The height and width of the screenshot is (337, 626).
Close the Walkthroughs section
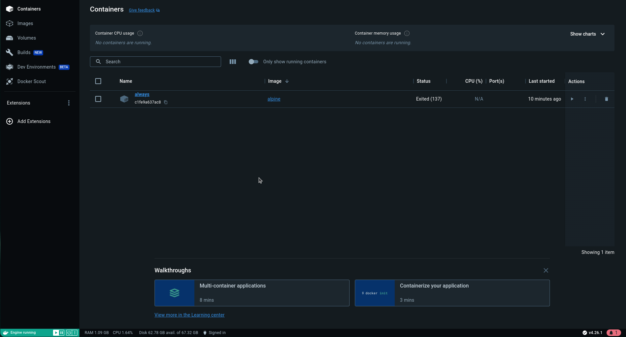tap(546, 270)
